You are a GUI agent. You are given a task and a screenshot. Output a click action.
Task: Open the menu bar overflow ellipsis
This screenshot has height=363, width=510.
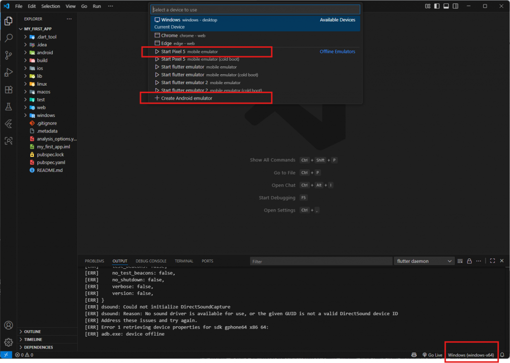click(111, 6)
